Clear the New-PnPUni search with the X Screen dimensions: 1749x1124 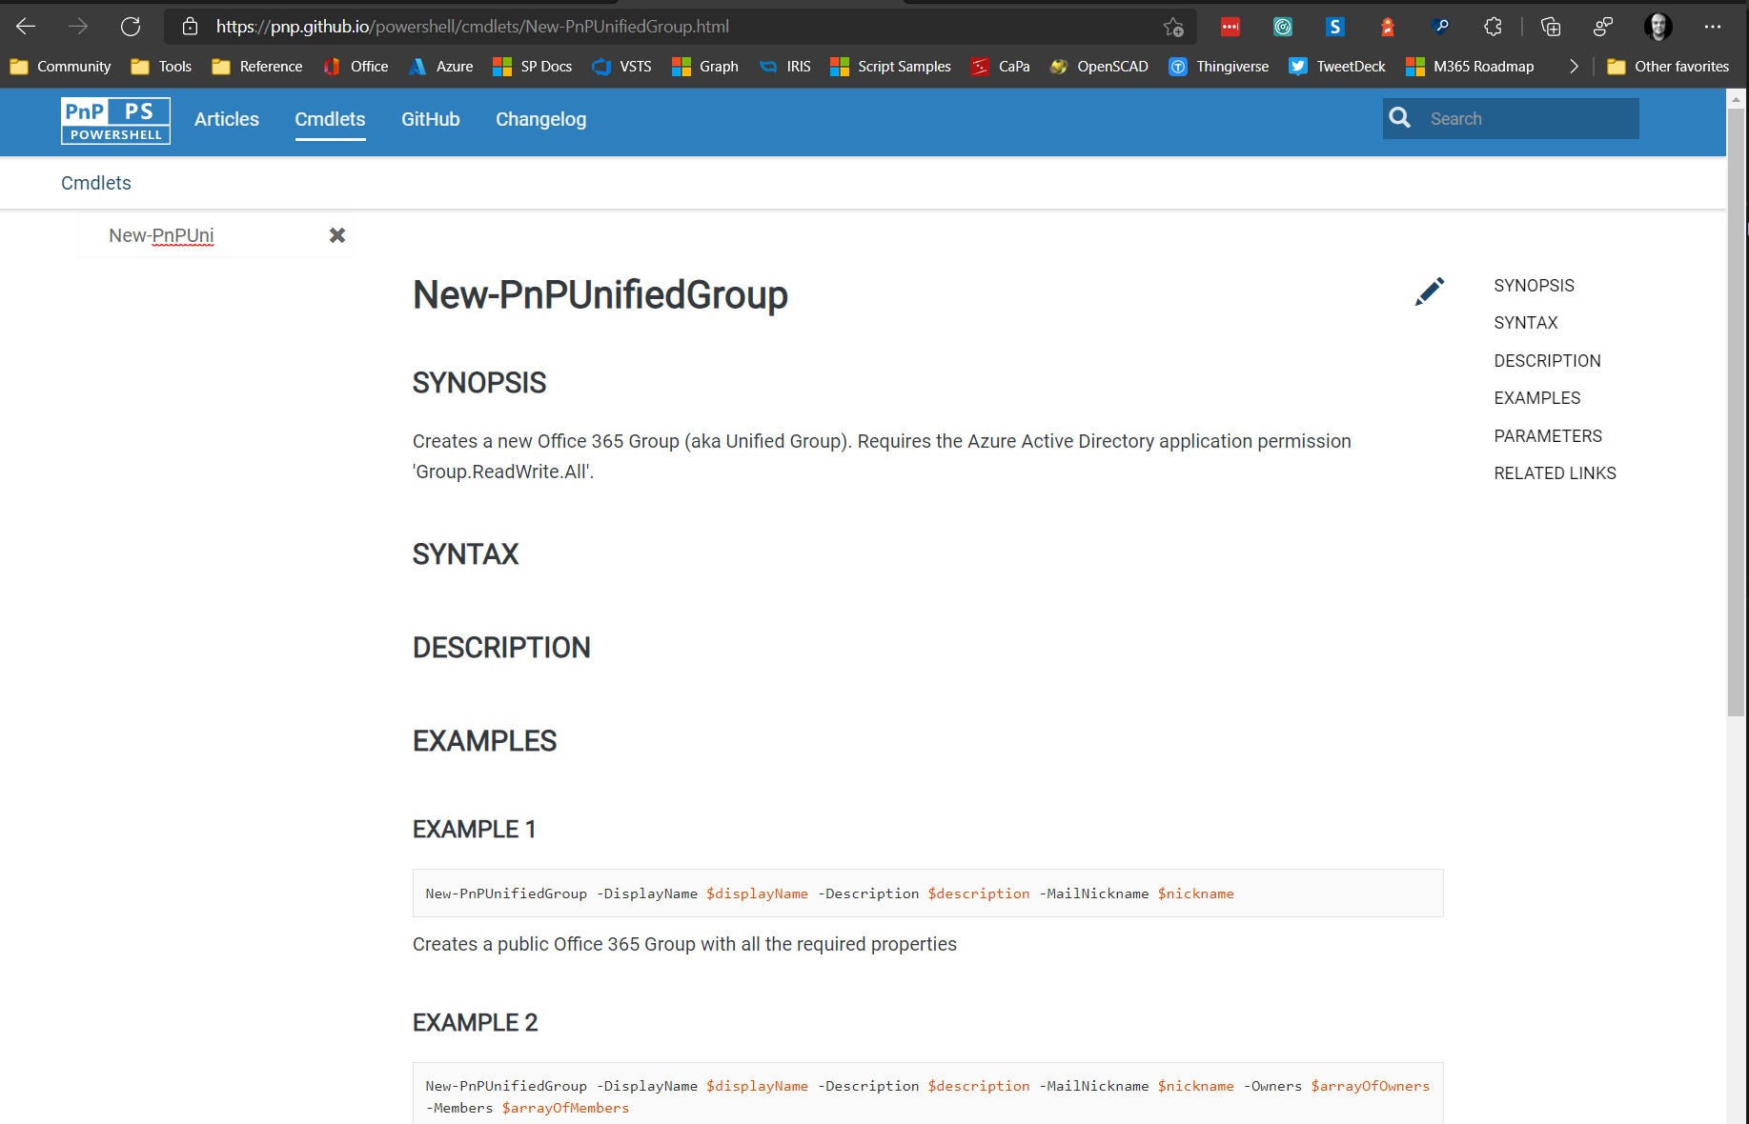336,235
